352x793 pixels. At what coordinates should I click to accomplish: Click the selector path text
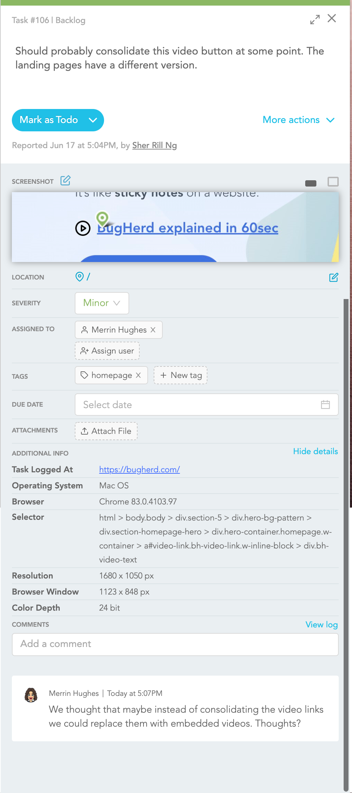tap(215, 539)
